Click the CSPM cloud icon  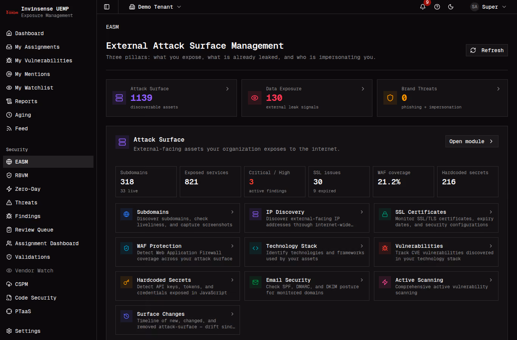(9, 284)
